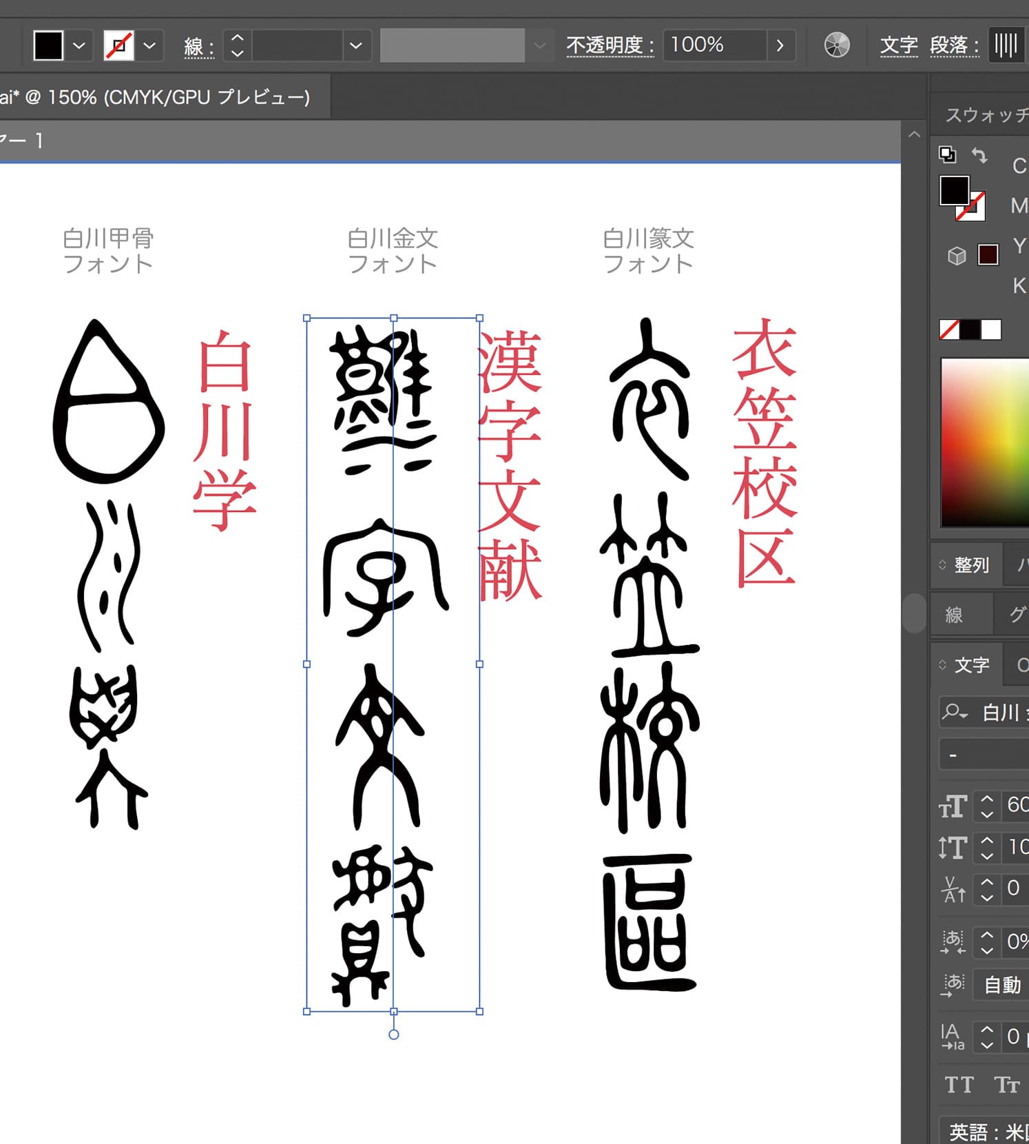Click the default fill and stroke icon
1029x1144 pixels.
[948, 154]
